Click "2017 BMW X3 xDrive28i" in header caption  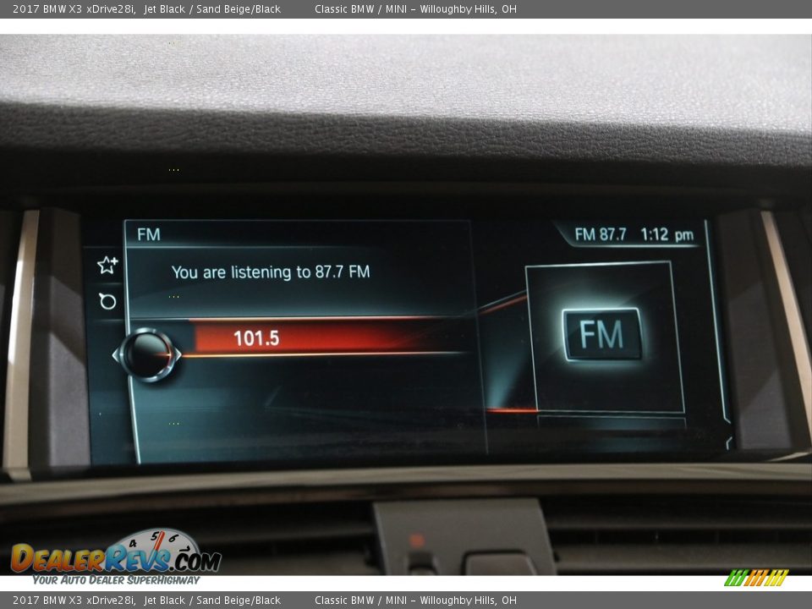pos(74,9)
